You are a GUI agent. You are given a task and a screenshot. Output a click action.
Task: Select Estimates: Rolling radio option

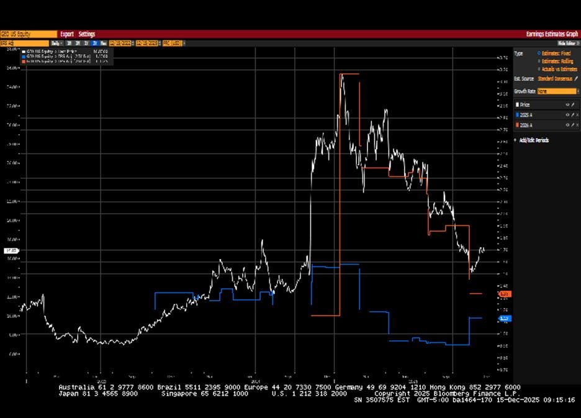[x=539, y=61]
